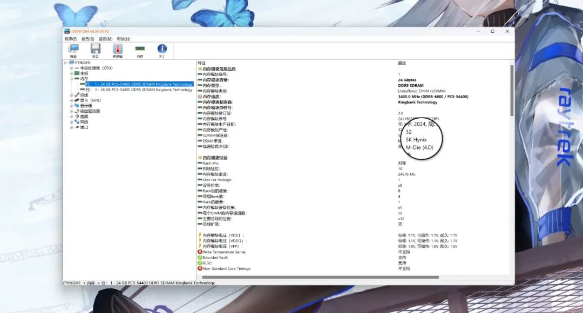Click the value 24576 Mb
The width and height of the screenshot is (583, 313).
click(x=407, y=174)
